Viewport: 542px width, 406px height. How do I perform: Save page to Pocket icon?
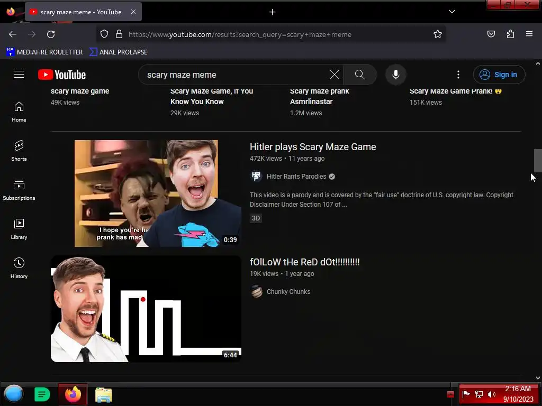(491, 34)
